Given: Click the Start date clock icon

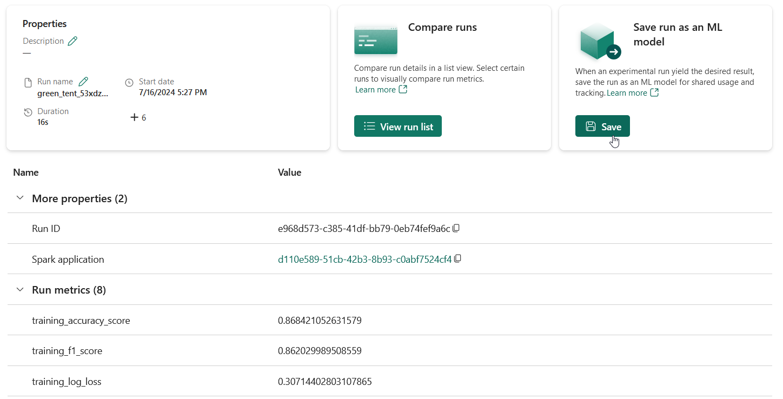Looking at the screenshot, I should (129, 83).
